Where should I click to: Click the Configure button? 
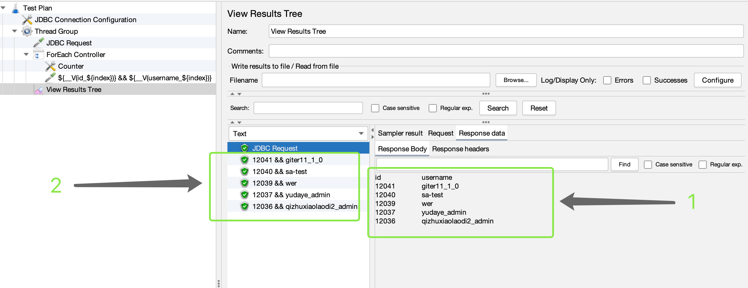tap(717, 80)
